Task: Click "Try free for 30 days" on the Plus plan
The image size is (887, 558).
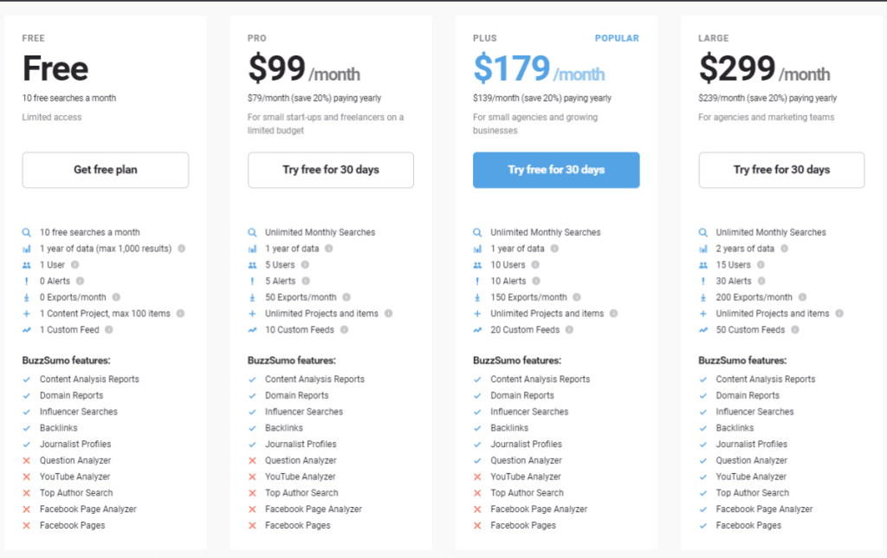Action: click(x=555, y=170)
